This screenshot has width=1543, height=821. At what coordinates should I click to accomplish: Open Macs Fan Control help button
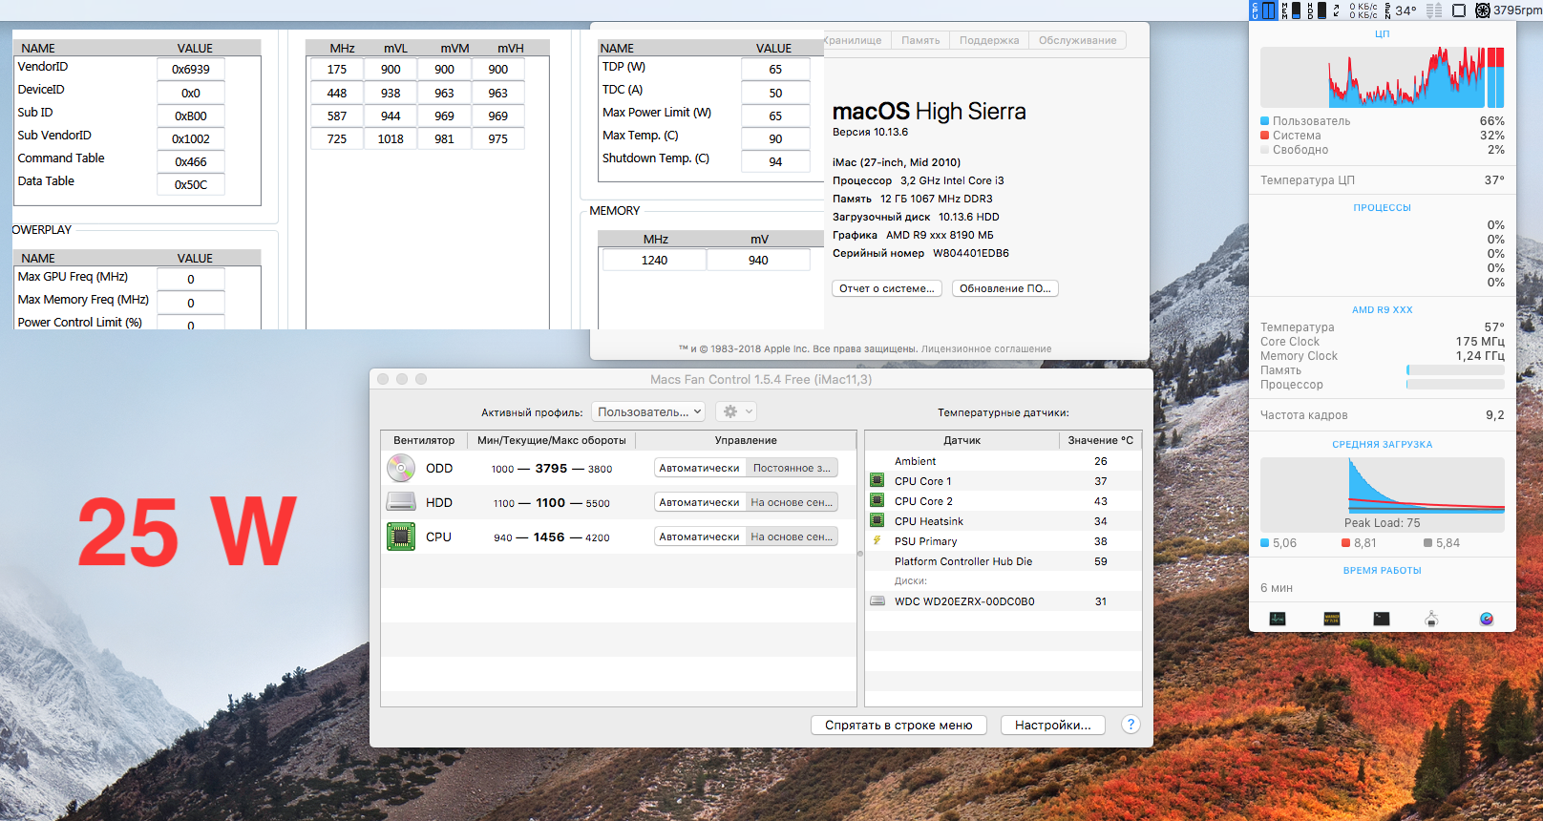click(x=1131, y=725)
